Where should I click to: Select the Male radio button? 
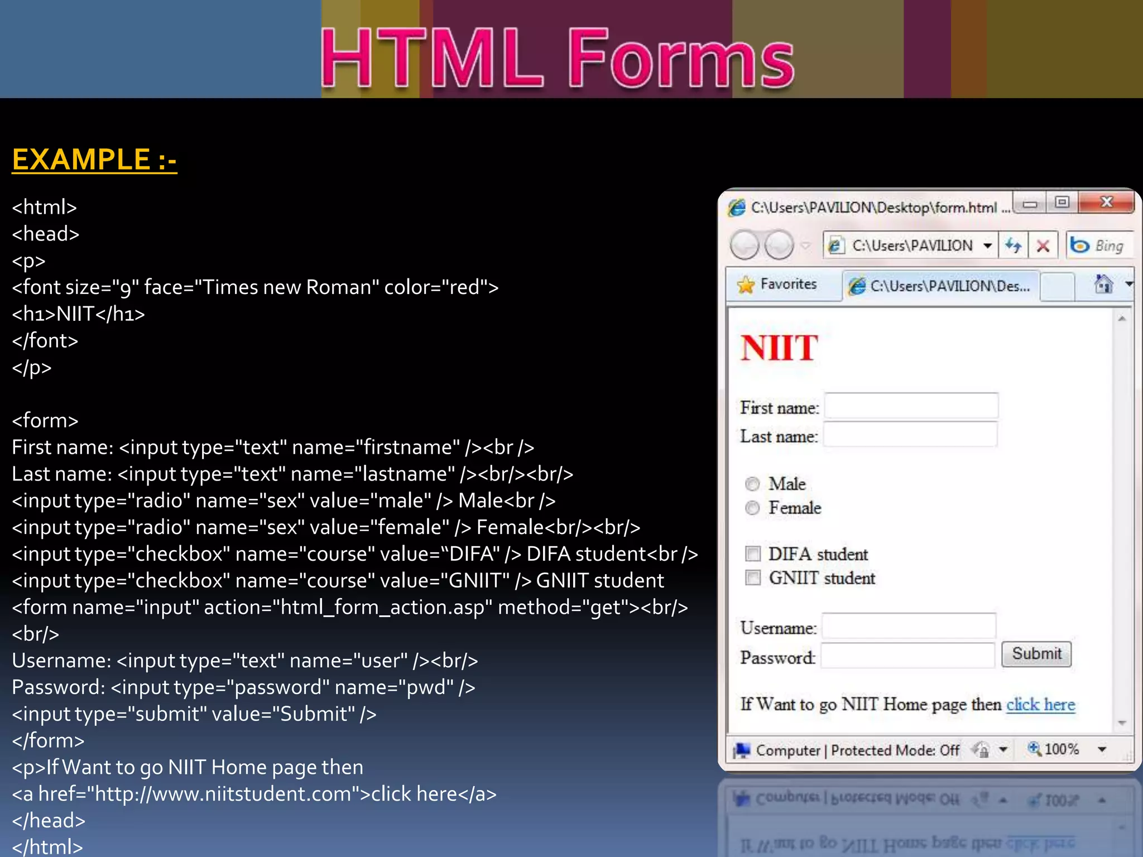click(752, 483)
